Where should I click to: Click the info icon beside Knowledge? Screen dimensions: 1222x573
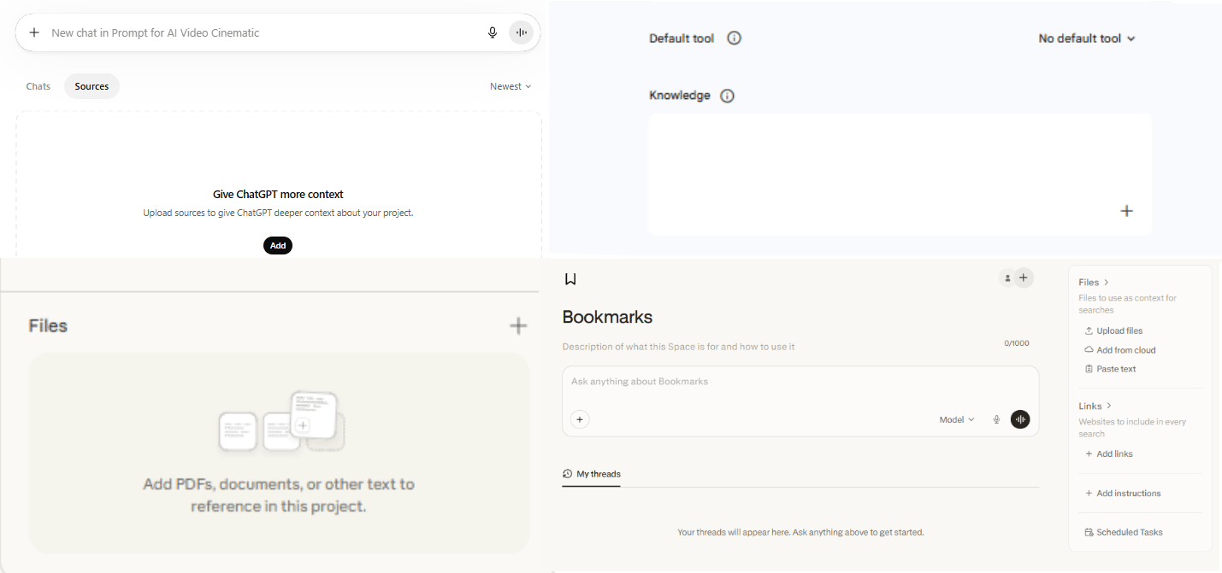click(x=727, y=96)
